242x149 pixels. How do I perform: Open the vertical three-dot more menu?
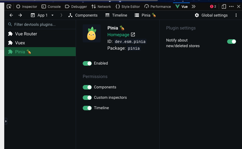tap(236, 15)
